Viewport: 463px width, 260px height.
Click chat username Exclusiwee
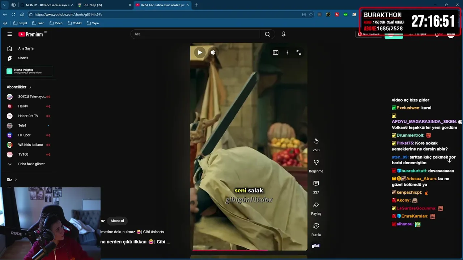coord(408,108)
